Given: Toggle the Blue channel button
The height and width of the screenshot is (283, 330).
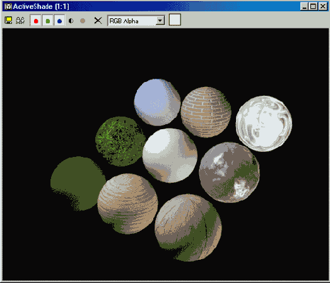Looking at the screenshot, I should pyautogui.click(x=59, y=21).
